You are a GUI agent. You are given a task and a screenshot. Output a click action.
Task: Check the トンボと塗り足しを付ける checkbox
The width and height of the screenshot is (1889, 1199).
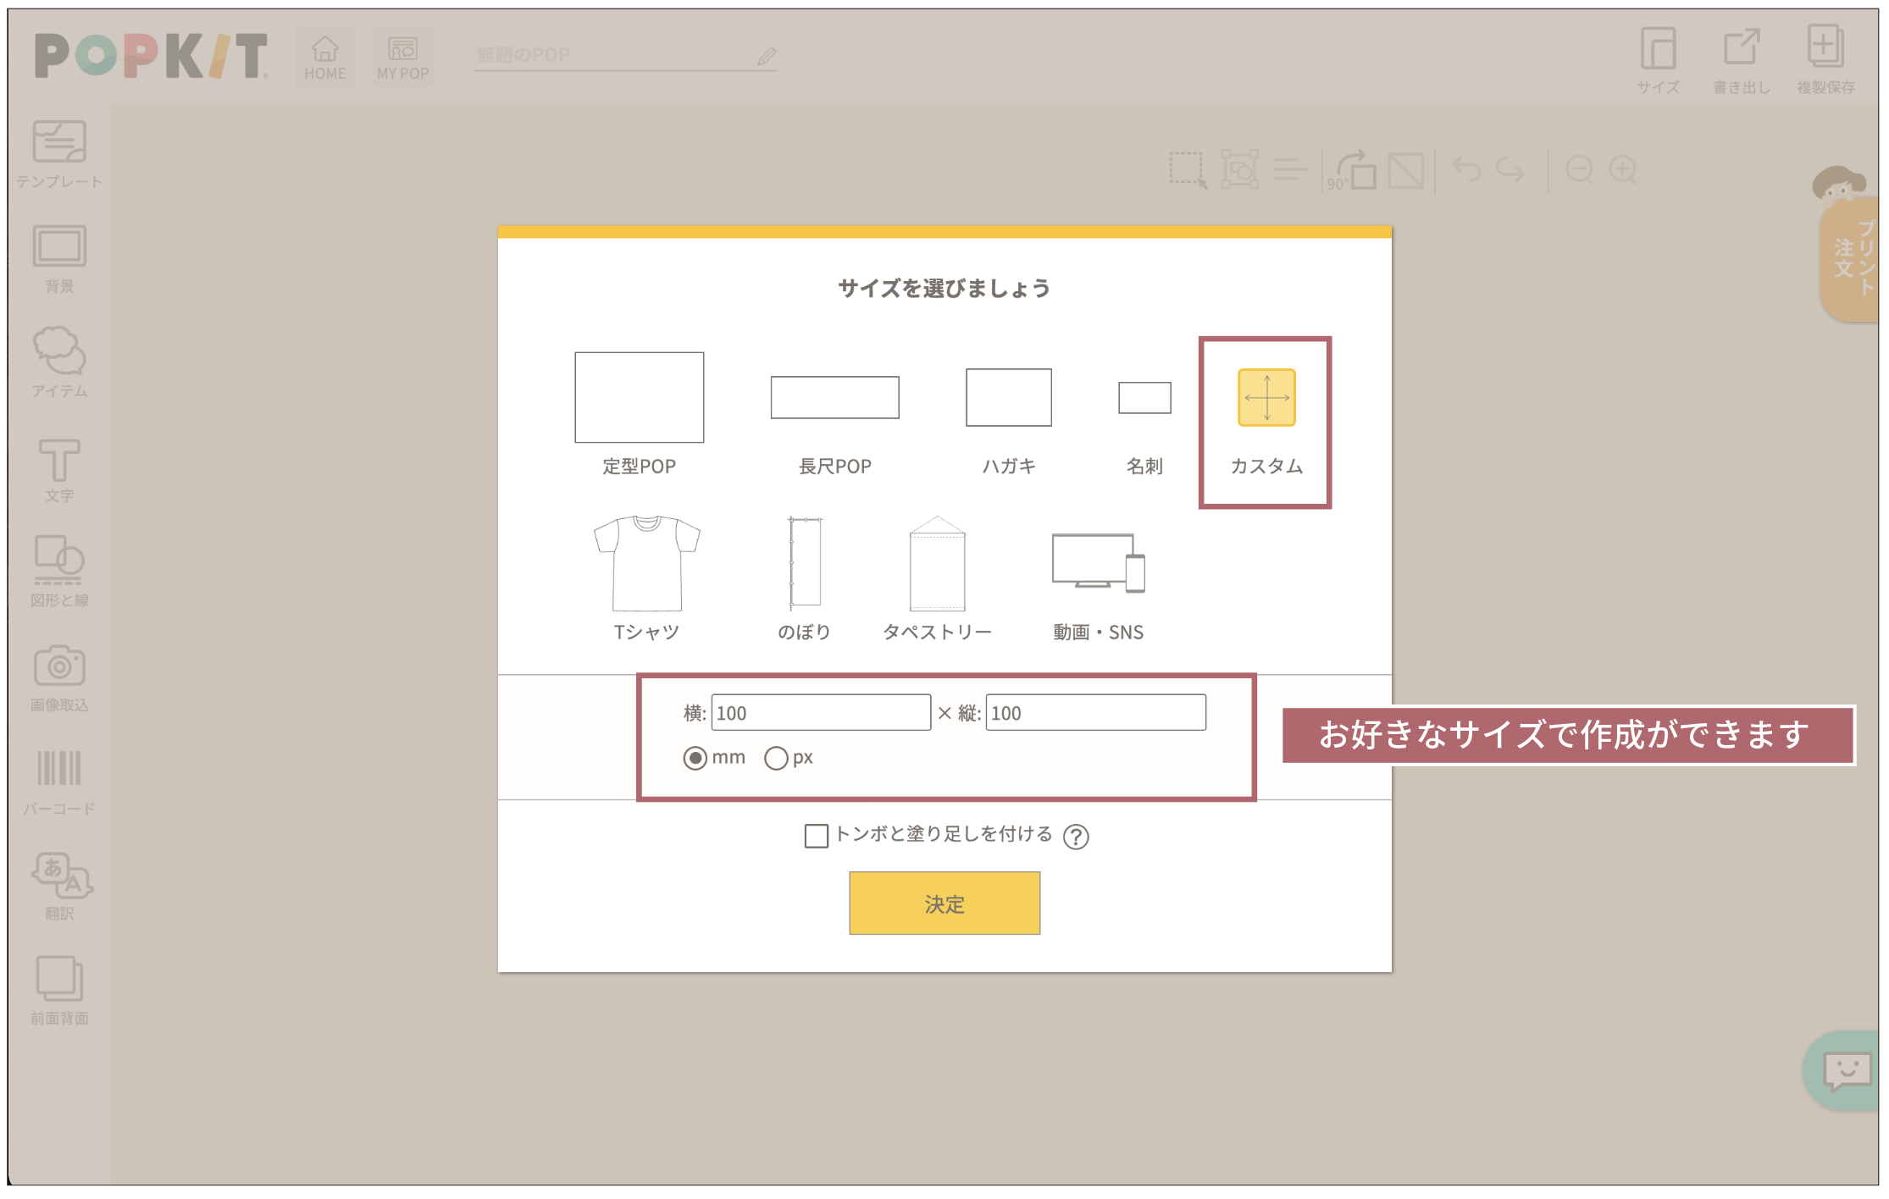[x=816, y=836]
